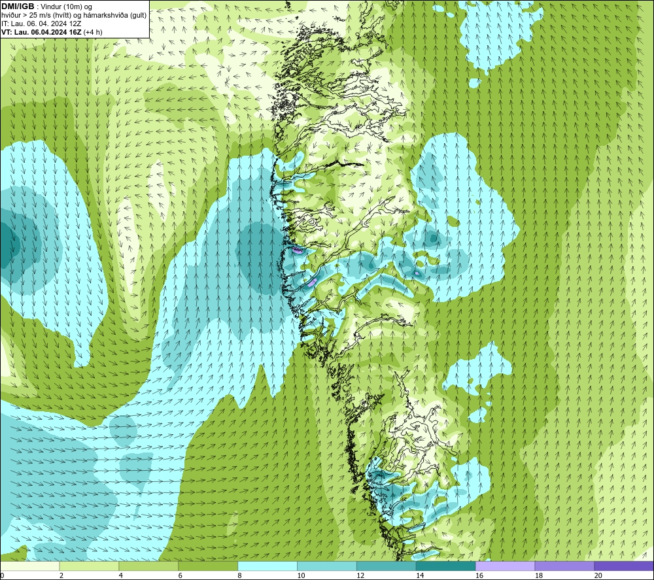654x580 pixels.
Task: Select the 8–10 m/s light cyan swatch
Action: tap(267, 566)
